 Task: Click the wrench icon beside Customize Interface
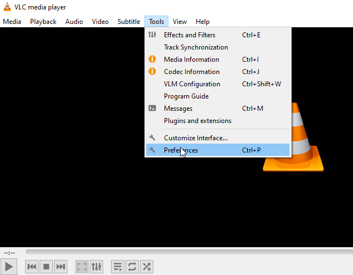click(152, 137)
